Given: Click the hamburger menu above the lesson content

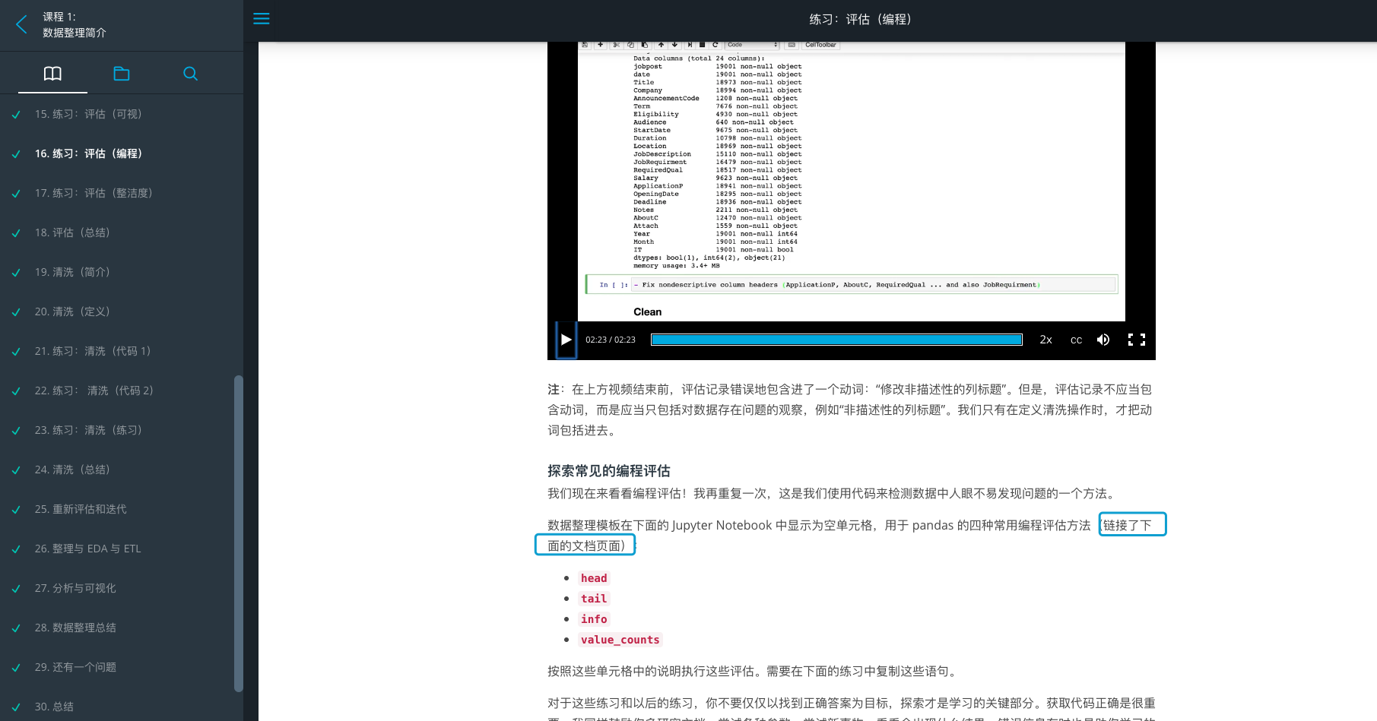Looking at the screenshot, I should tap(261, 18).
